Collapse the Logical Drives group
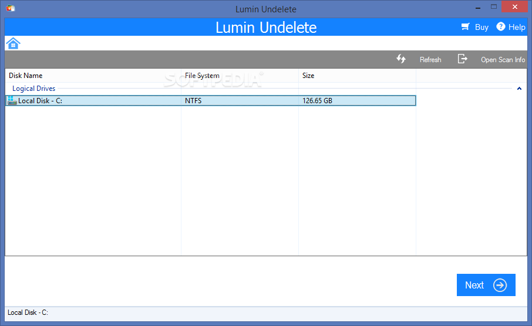The height and width of the screenshot is (326, 532). [519, 89]
